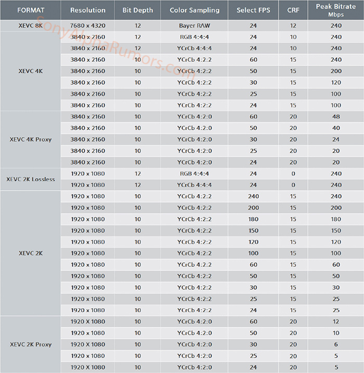Viewport: 364px width, 373px height.
Task: Click the Resolution column header
Action: pyautogui.click(x=87, y=10)
